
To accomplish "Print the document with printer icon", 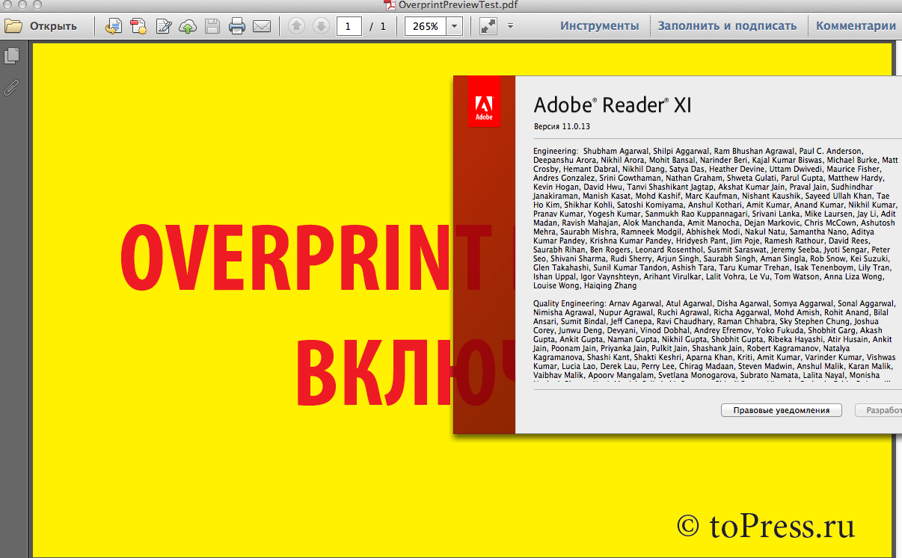I will tap(237, 26).
